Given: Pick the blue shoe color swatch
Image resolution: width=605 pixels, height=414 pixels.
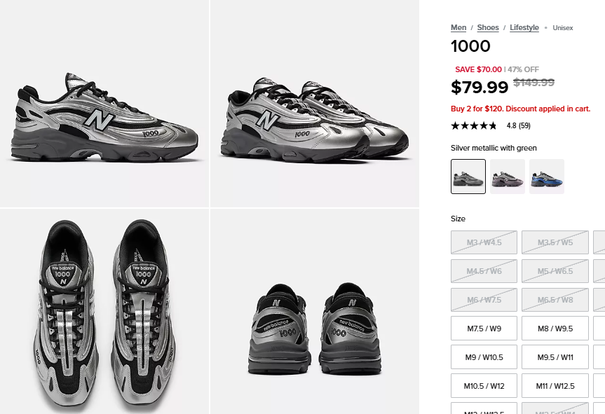Looking at the screenshot, I should pos(547,177).
